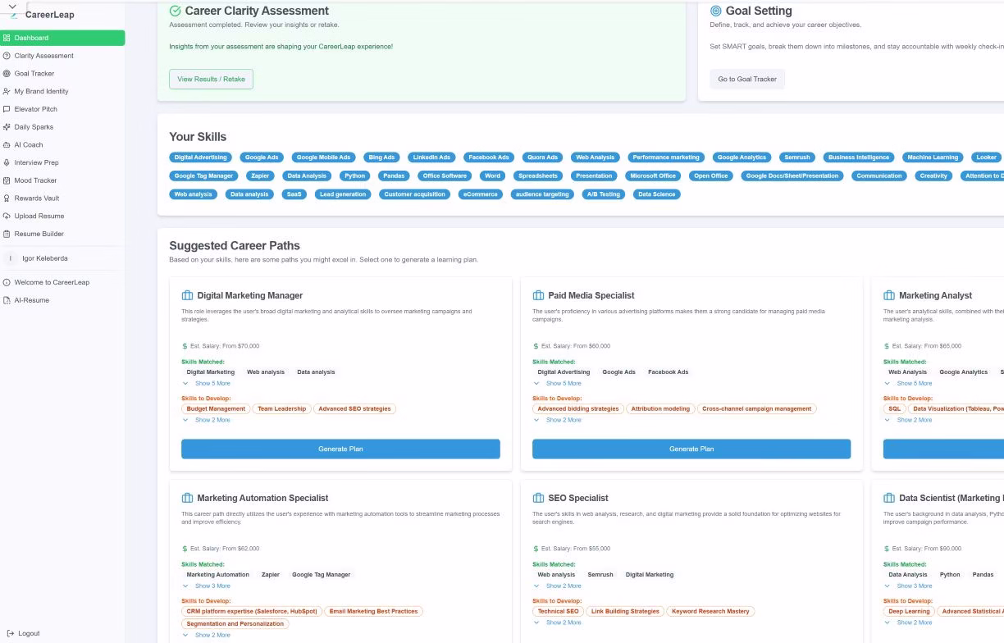This screenshot has height=643, width=1004.
Task: Click the Logout icon
Action: point(8,633)
